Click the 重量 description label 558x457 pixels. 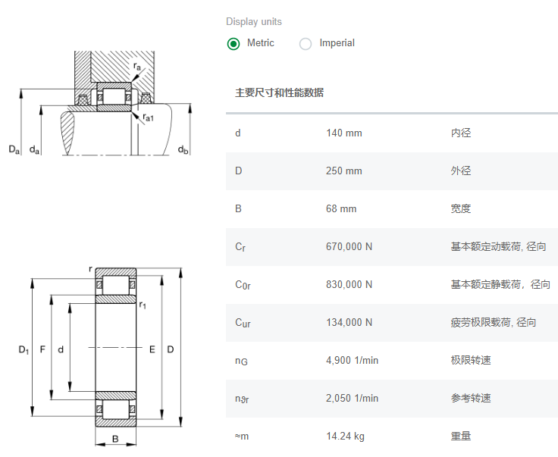point(461,437)
